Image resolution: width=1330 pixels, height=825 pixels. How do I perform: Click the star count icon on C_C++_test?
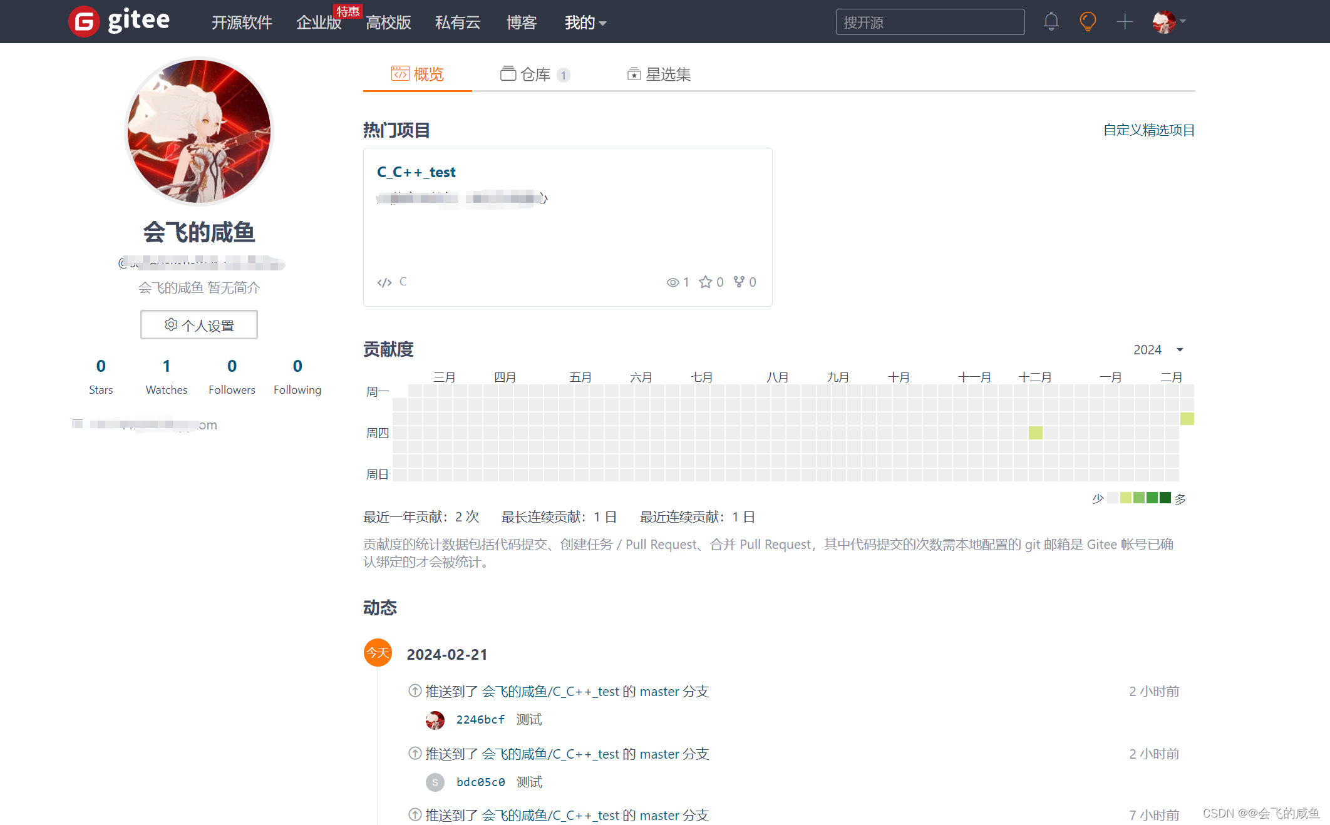[706, 282]
